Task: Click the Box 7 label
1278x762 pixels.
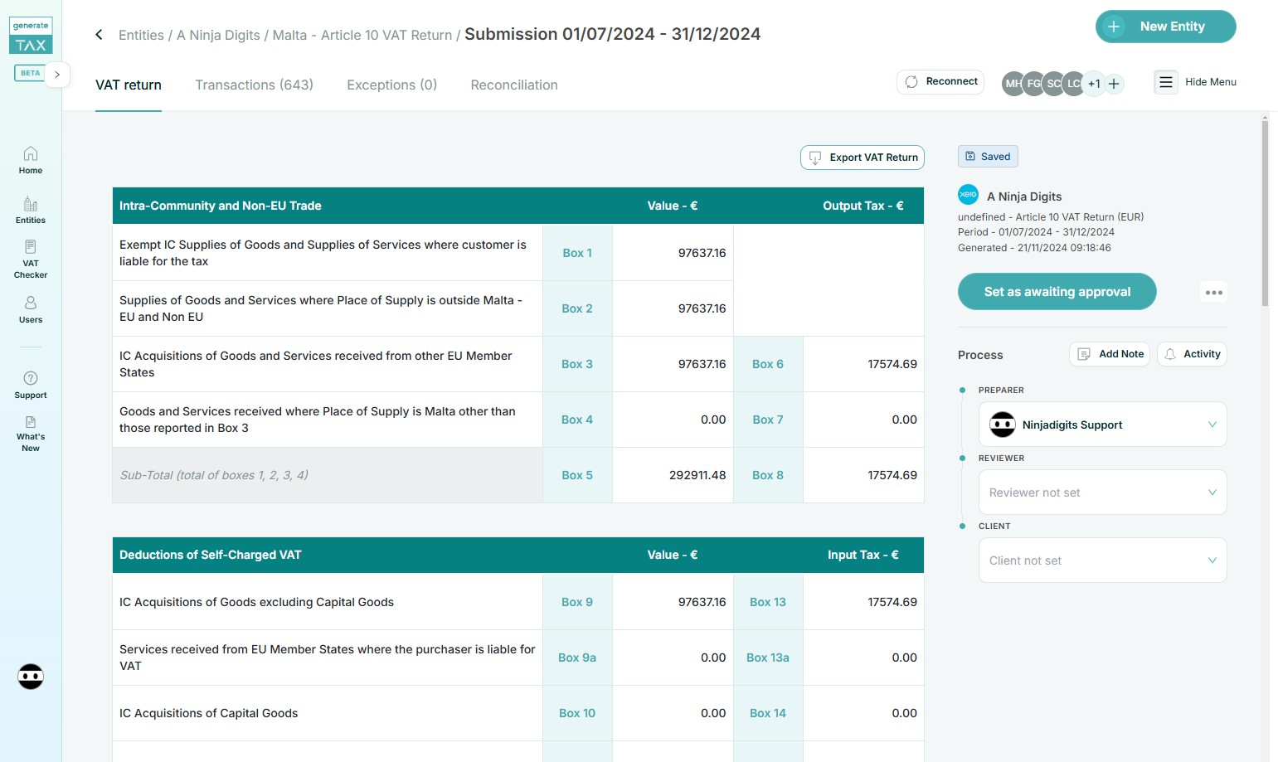Action: point(768,420)
